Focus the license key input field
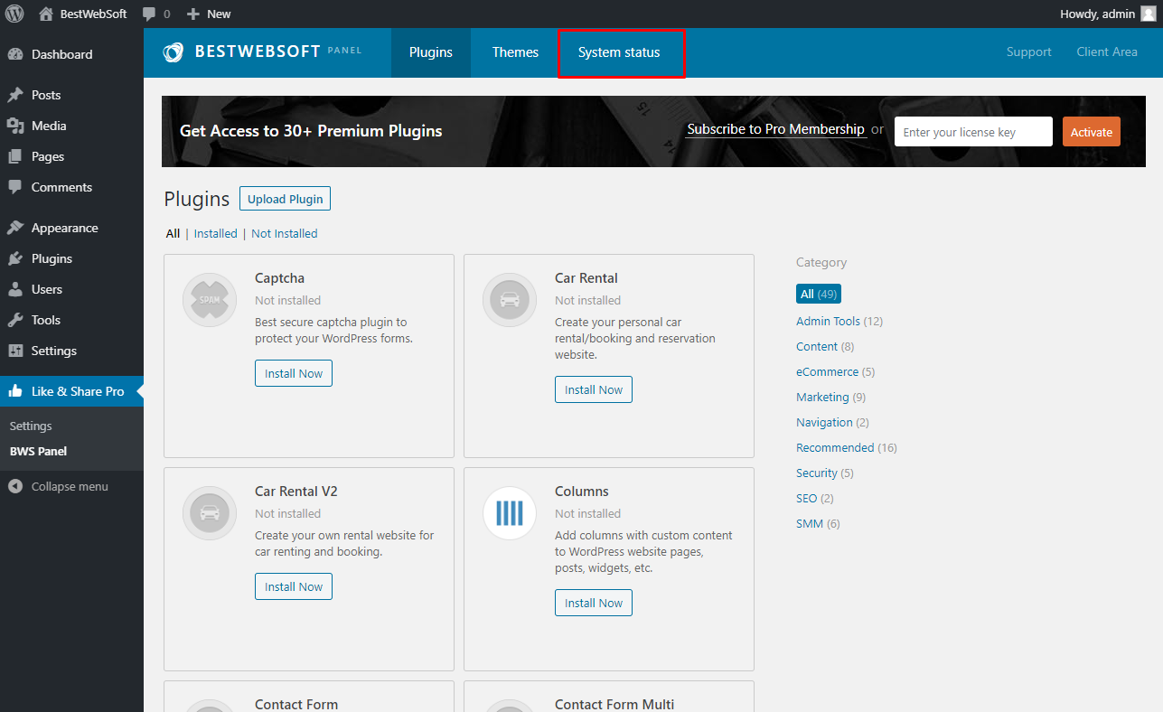 (973, 132)
